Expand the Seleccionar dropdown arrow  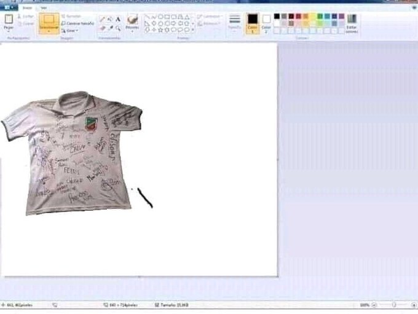pos(49,32)
